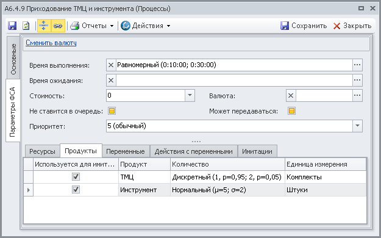Click the Количество column header
The height and width of the screenshot is (238, 381).
227,164
